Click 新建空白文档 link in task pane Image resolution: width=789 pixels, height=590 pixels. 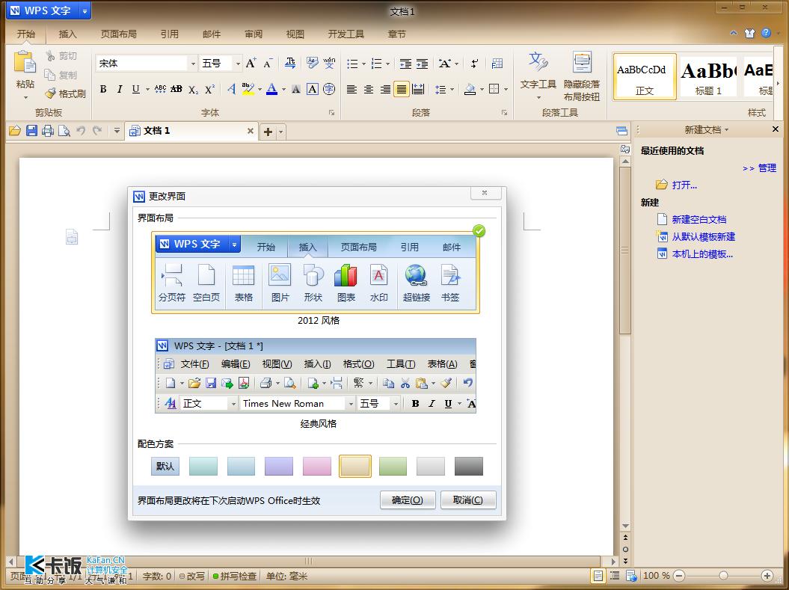[x=699, y=219]
